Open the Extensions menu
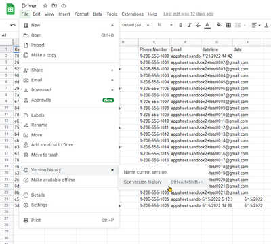This screenshot has width=271, height=244. click(133, 14)
